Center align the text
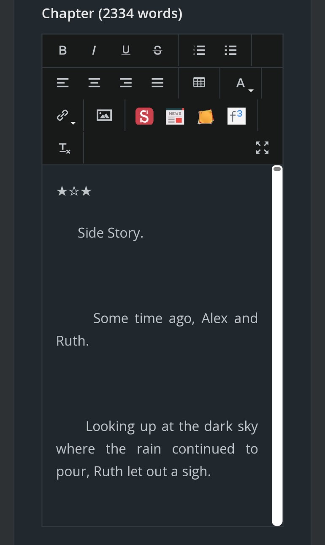325x545 pixels. pyautogui.click(x=94, y=83)
